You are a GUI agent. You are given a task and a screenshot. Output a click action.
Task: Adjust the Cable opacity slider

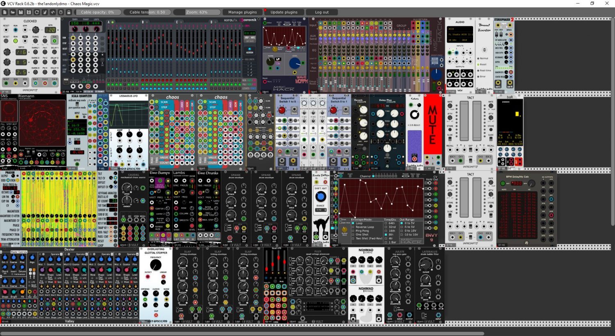click(x=98, y=12)
